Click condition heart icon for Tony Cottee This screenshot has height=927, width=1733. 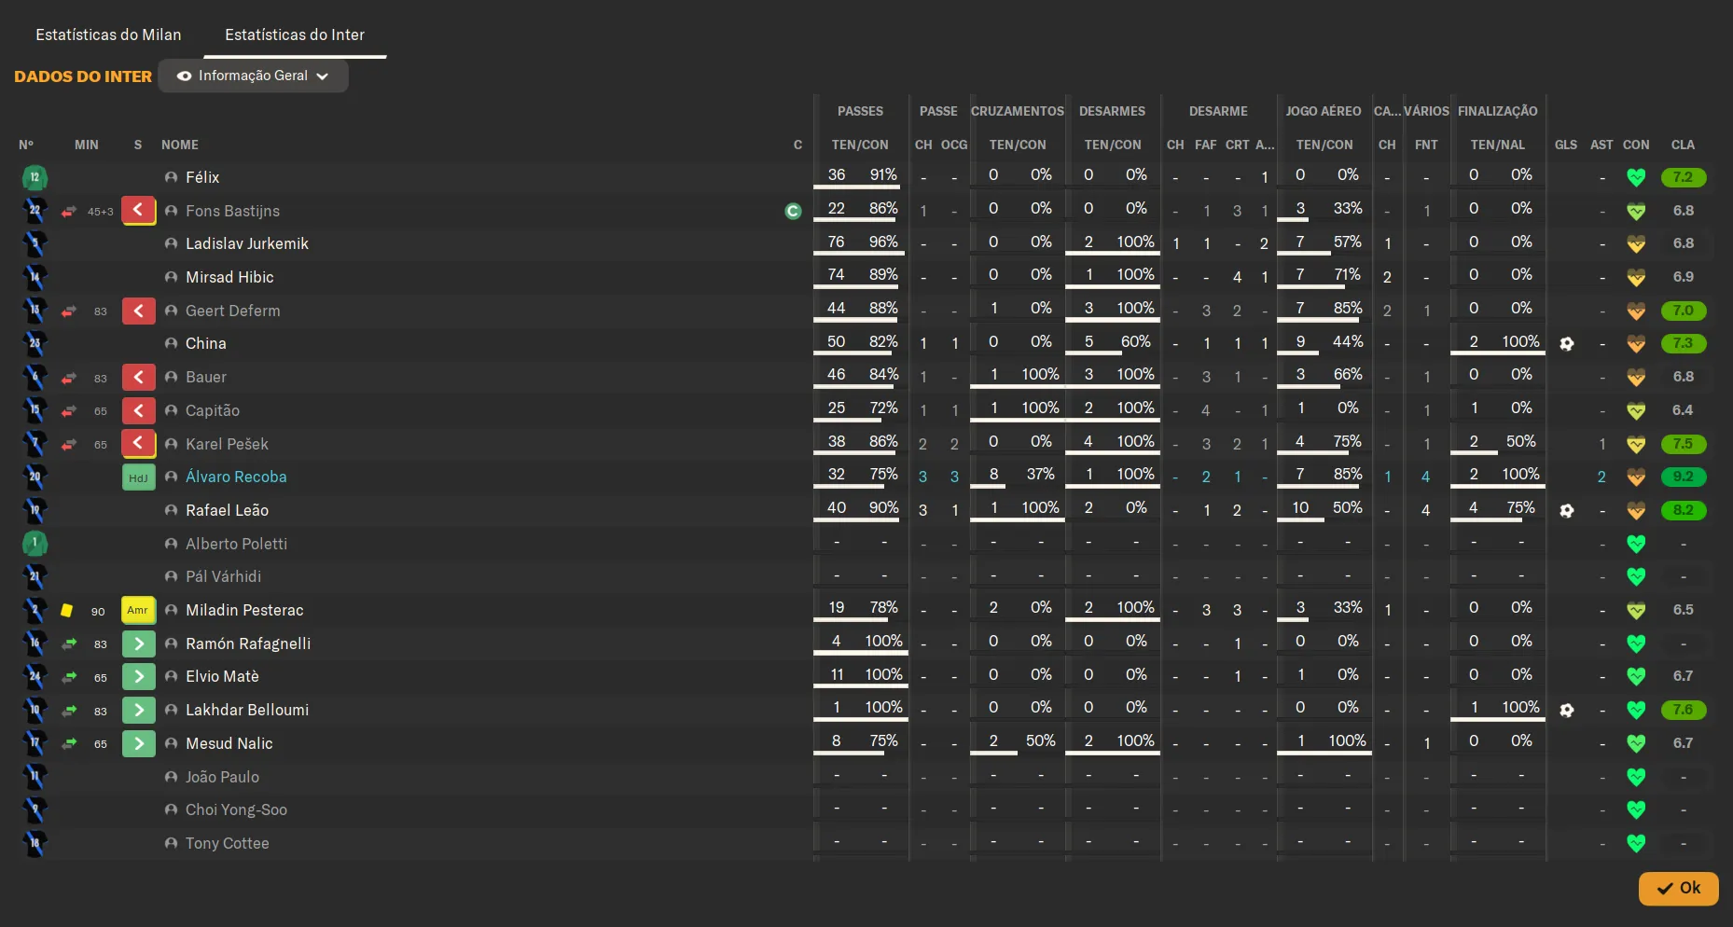coord(1636,843)
